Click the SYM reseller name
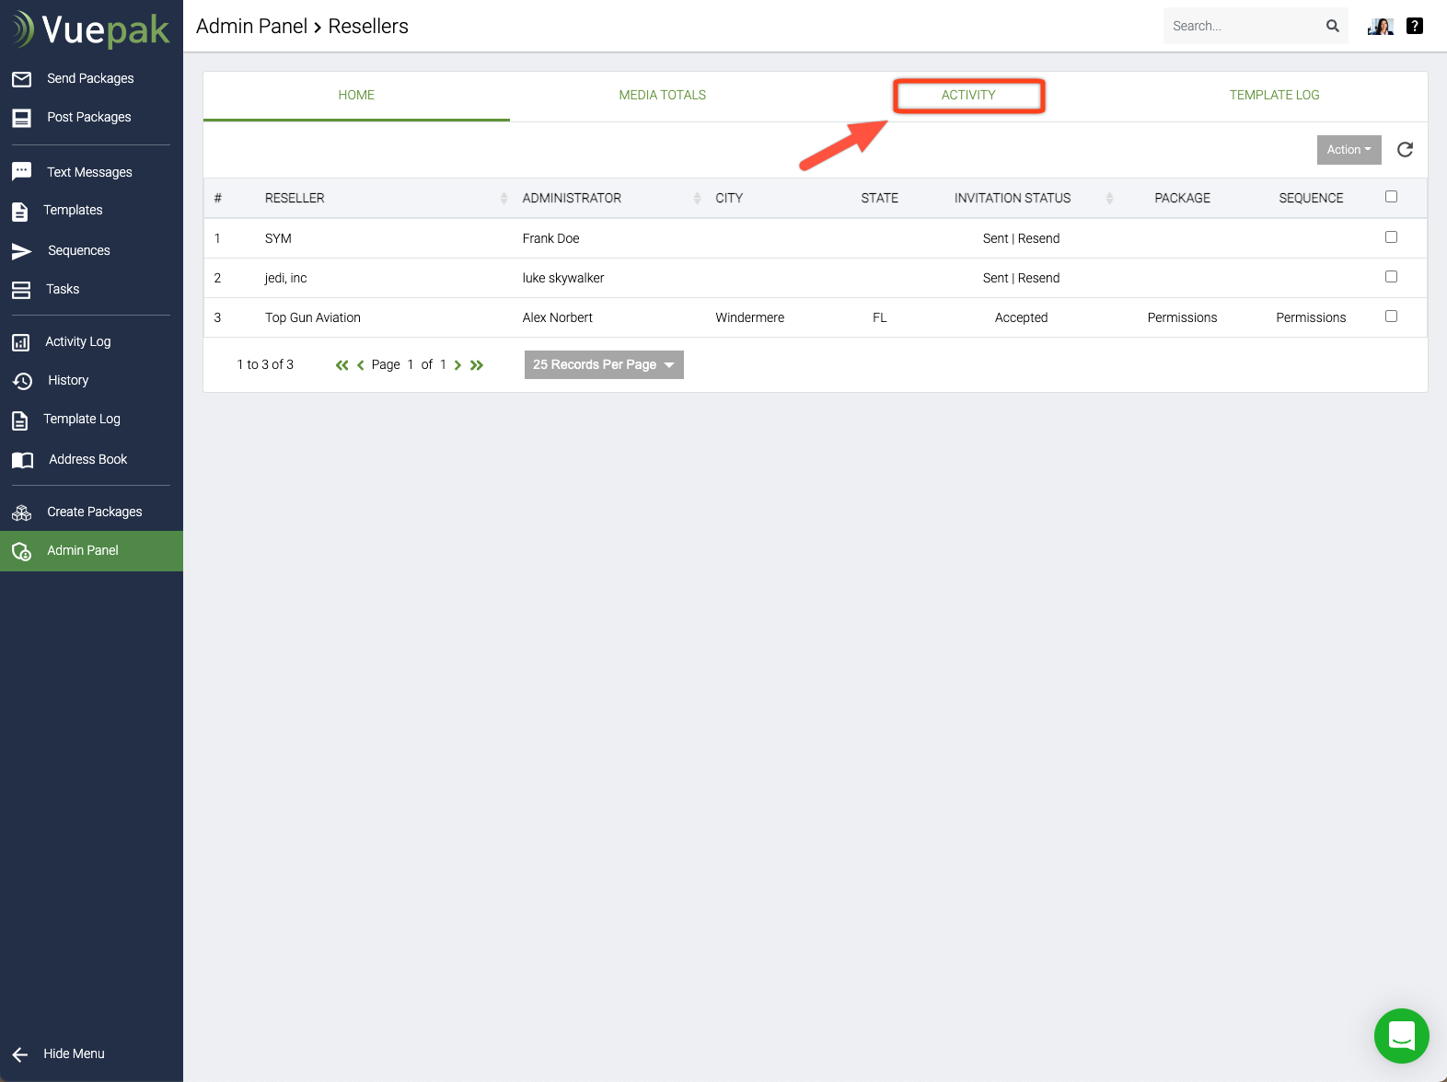 click(278, 239)
